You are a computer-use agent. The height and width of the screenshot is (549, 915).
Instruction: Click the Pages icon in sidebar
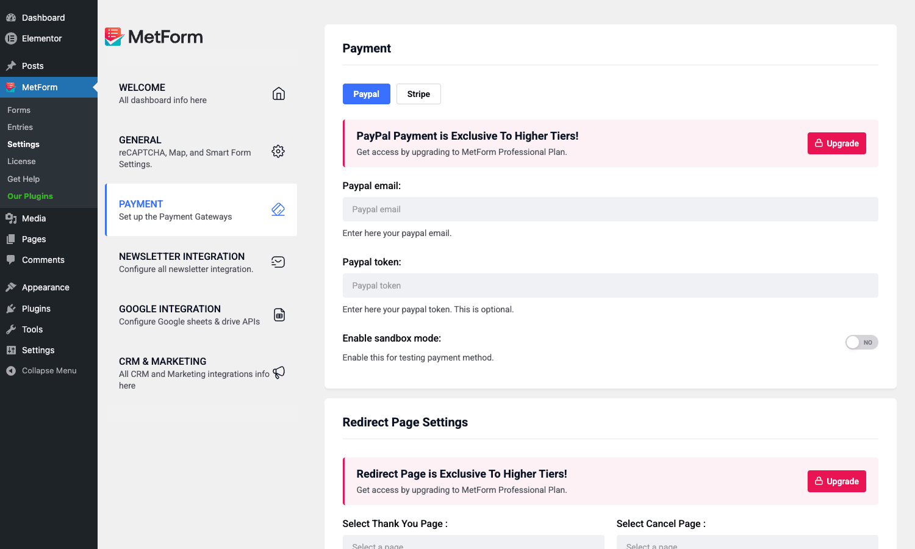pos(11,239)
